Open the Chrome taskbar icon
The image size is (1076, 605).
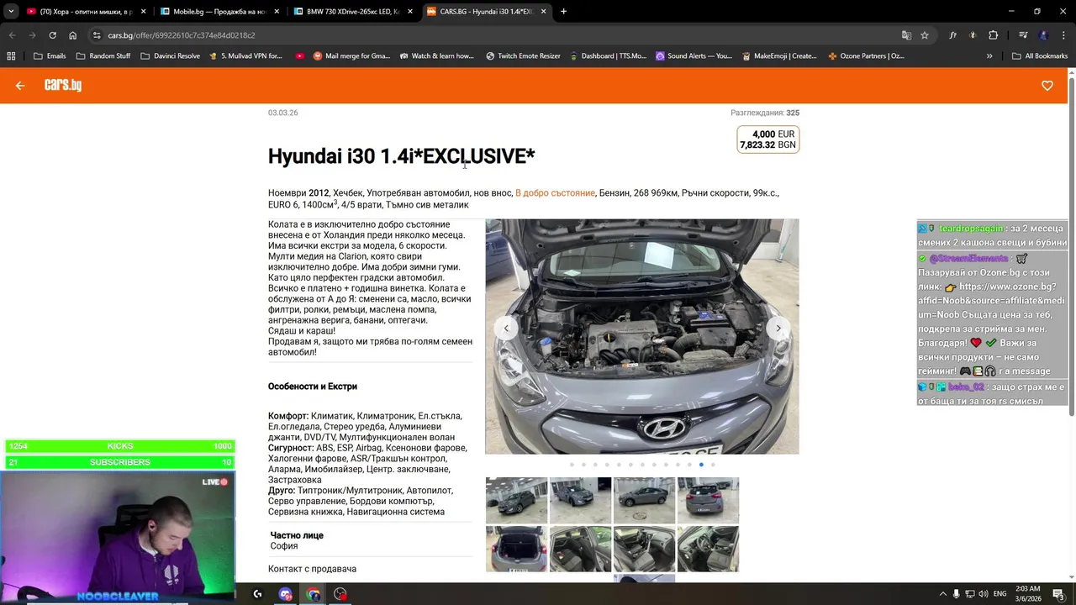(x=313, y=594)
